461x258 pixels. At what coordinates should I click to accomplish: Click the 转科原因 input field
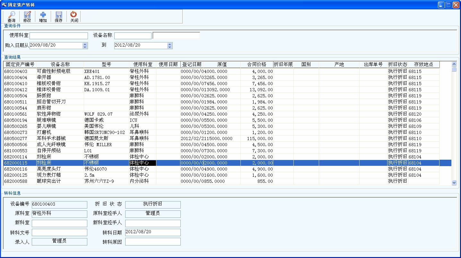pos(153,242)
